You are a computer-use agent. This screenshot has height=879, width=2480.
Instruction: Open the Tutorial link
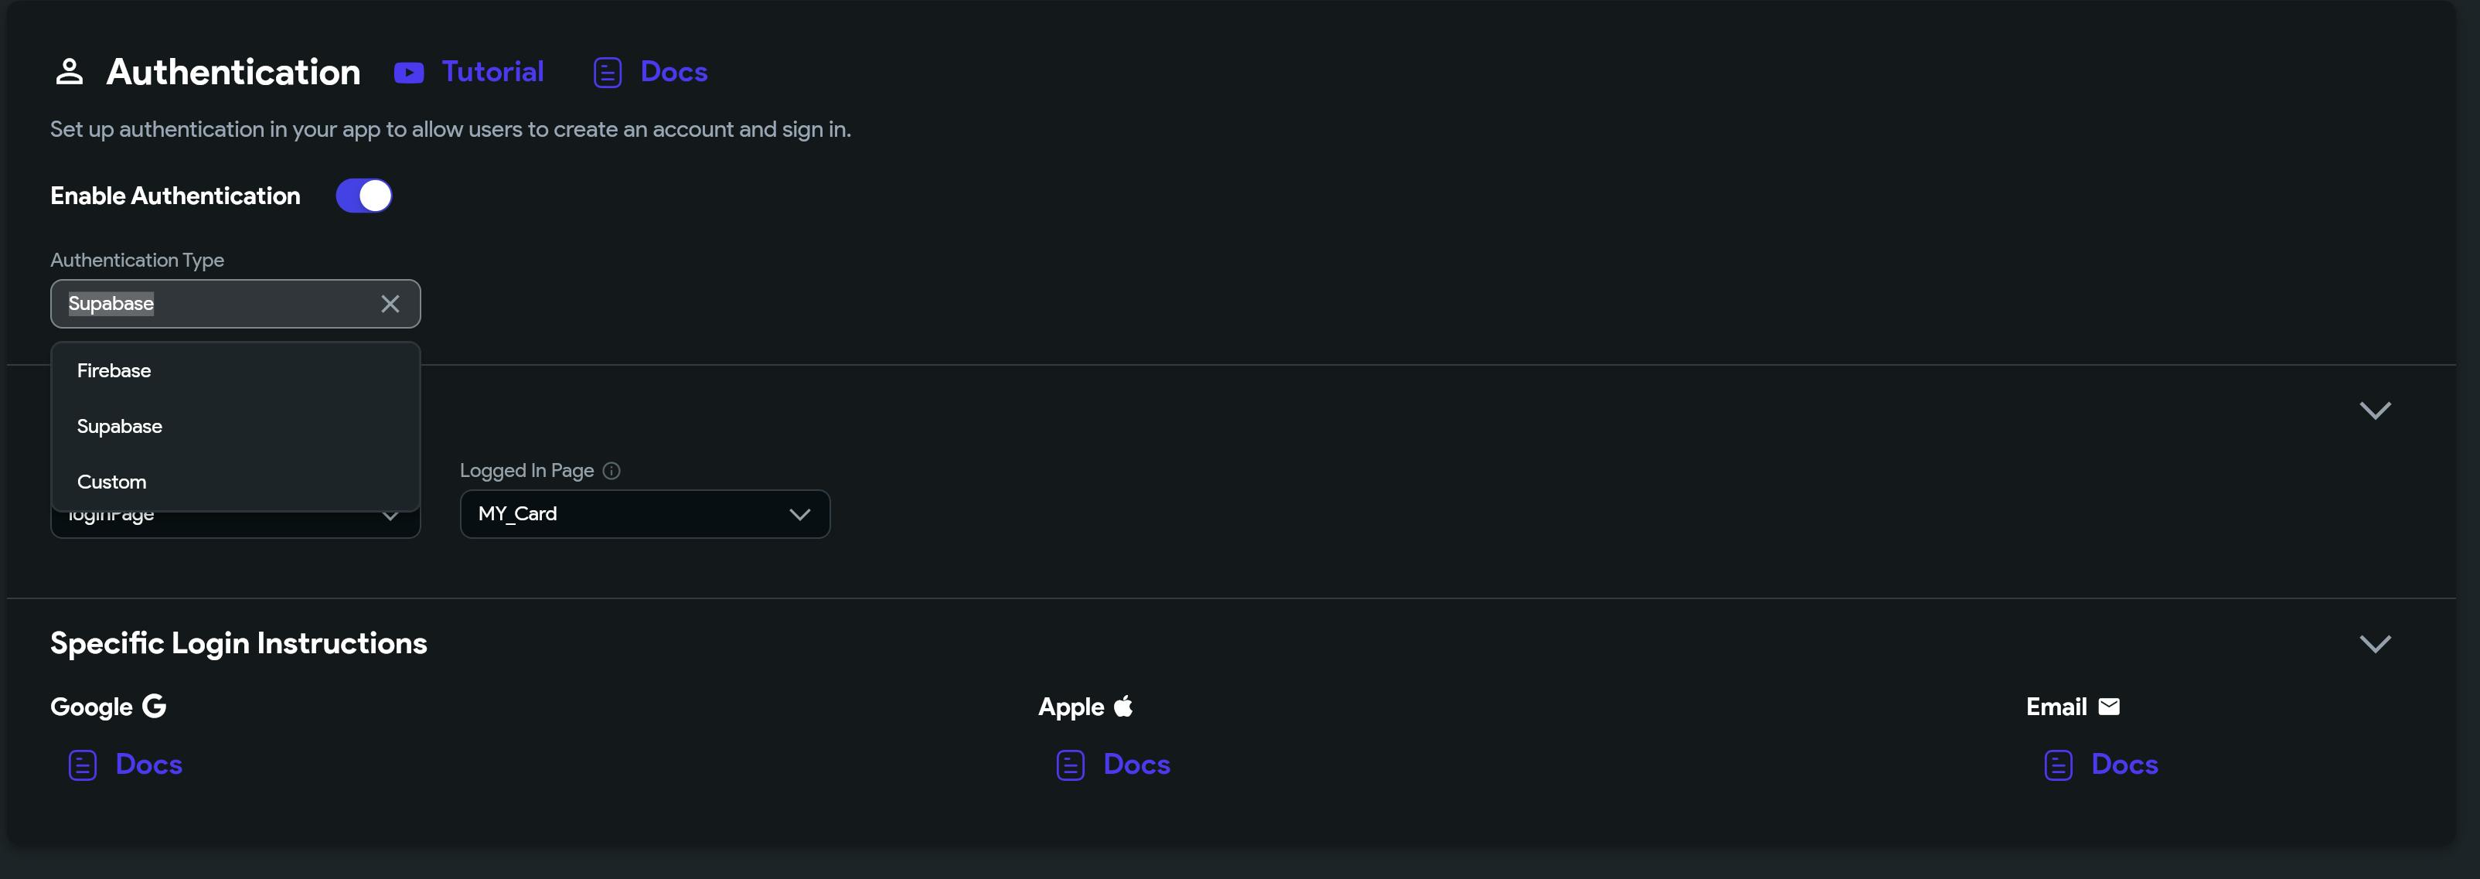(492, 72)
